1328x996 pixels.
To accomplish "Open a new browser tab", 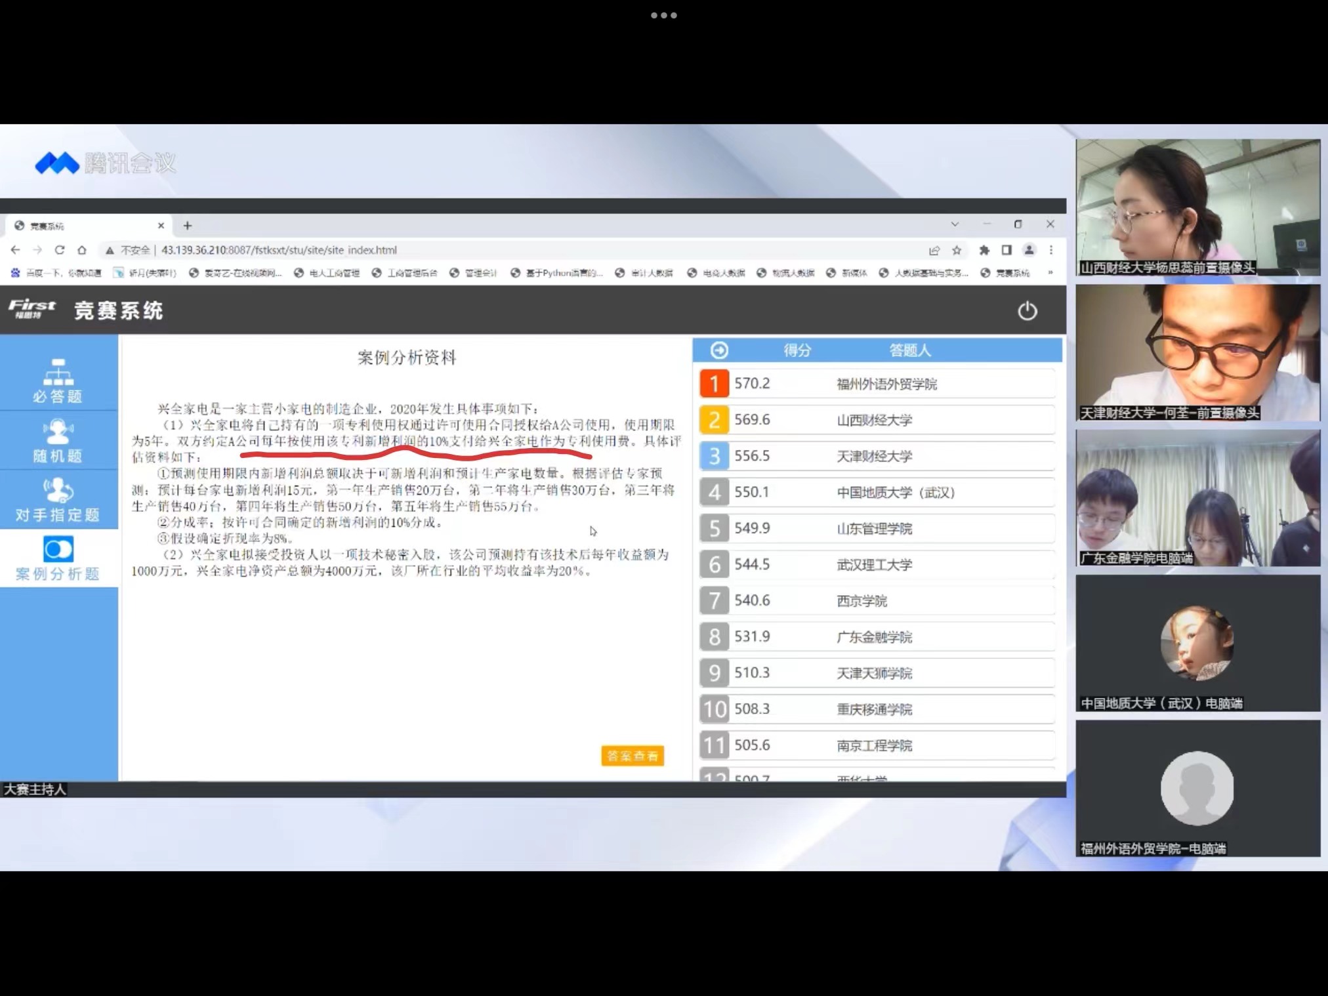I will pos(188,226).
